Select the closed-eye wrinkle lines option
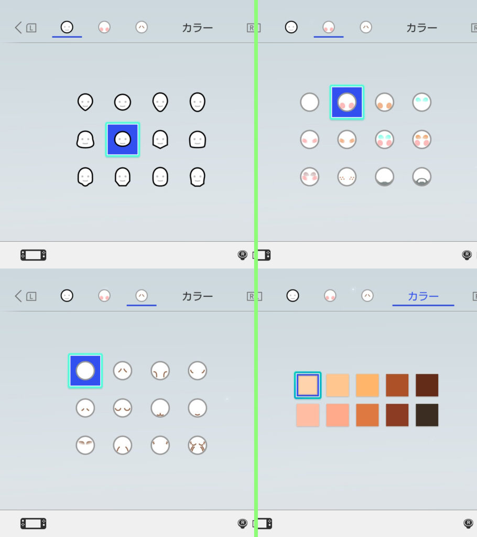Screen dimensions: 477x537 [x=123, y=408]
